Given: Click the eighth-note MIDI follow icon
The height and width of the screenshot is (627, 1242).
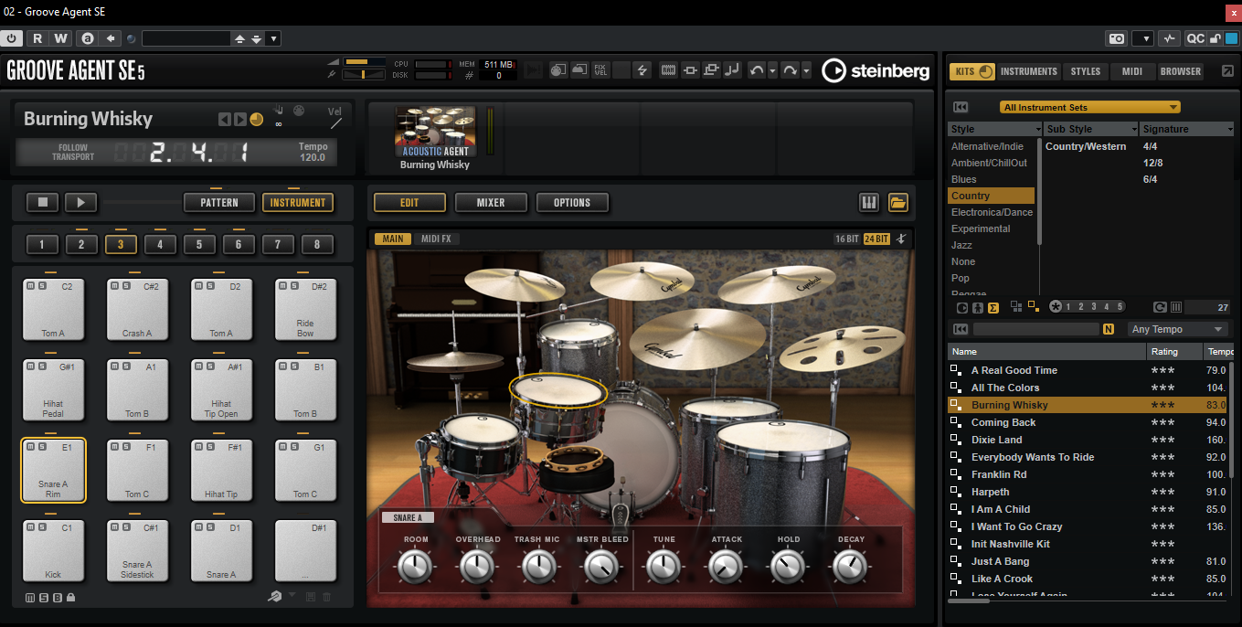Looking at the screenshot, I should pos(731,69).
